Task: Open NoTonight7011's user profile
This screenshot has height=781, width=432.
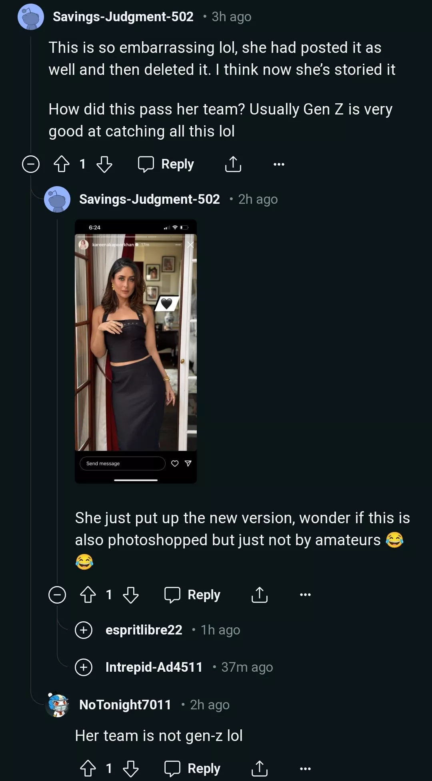Action: pos(125,705)
